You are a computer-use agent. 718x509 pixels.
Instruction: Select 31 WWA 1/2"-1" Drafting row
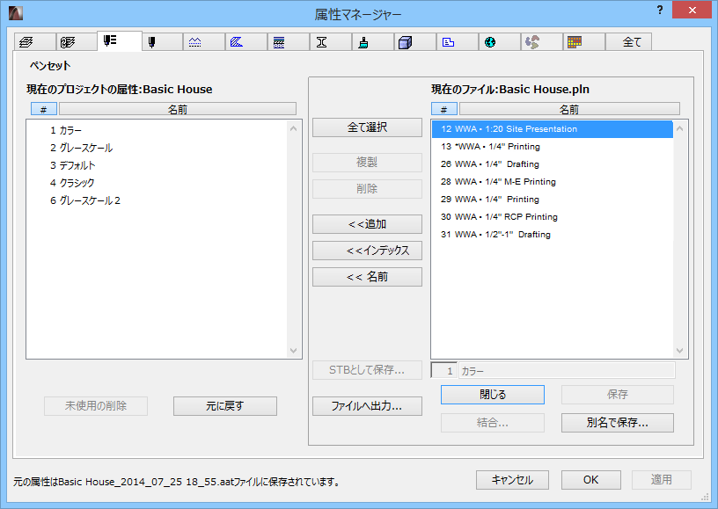tap(553, 234)
